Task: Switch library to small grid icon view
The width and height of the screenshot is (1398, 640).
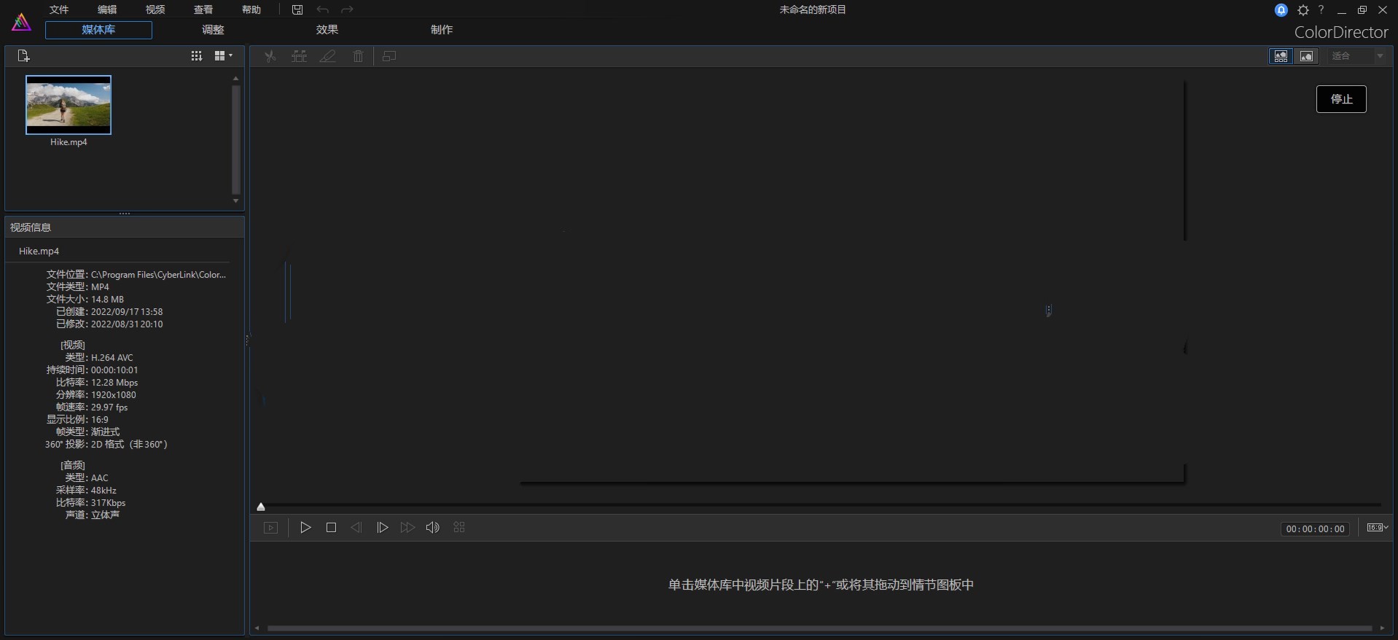Action: point(197,56)
